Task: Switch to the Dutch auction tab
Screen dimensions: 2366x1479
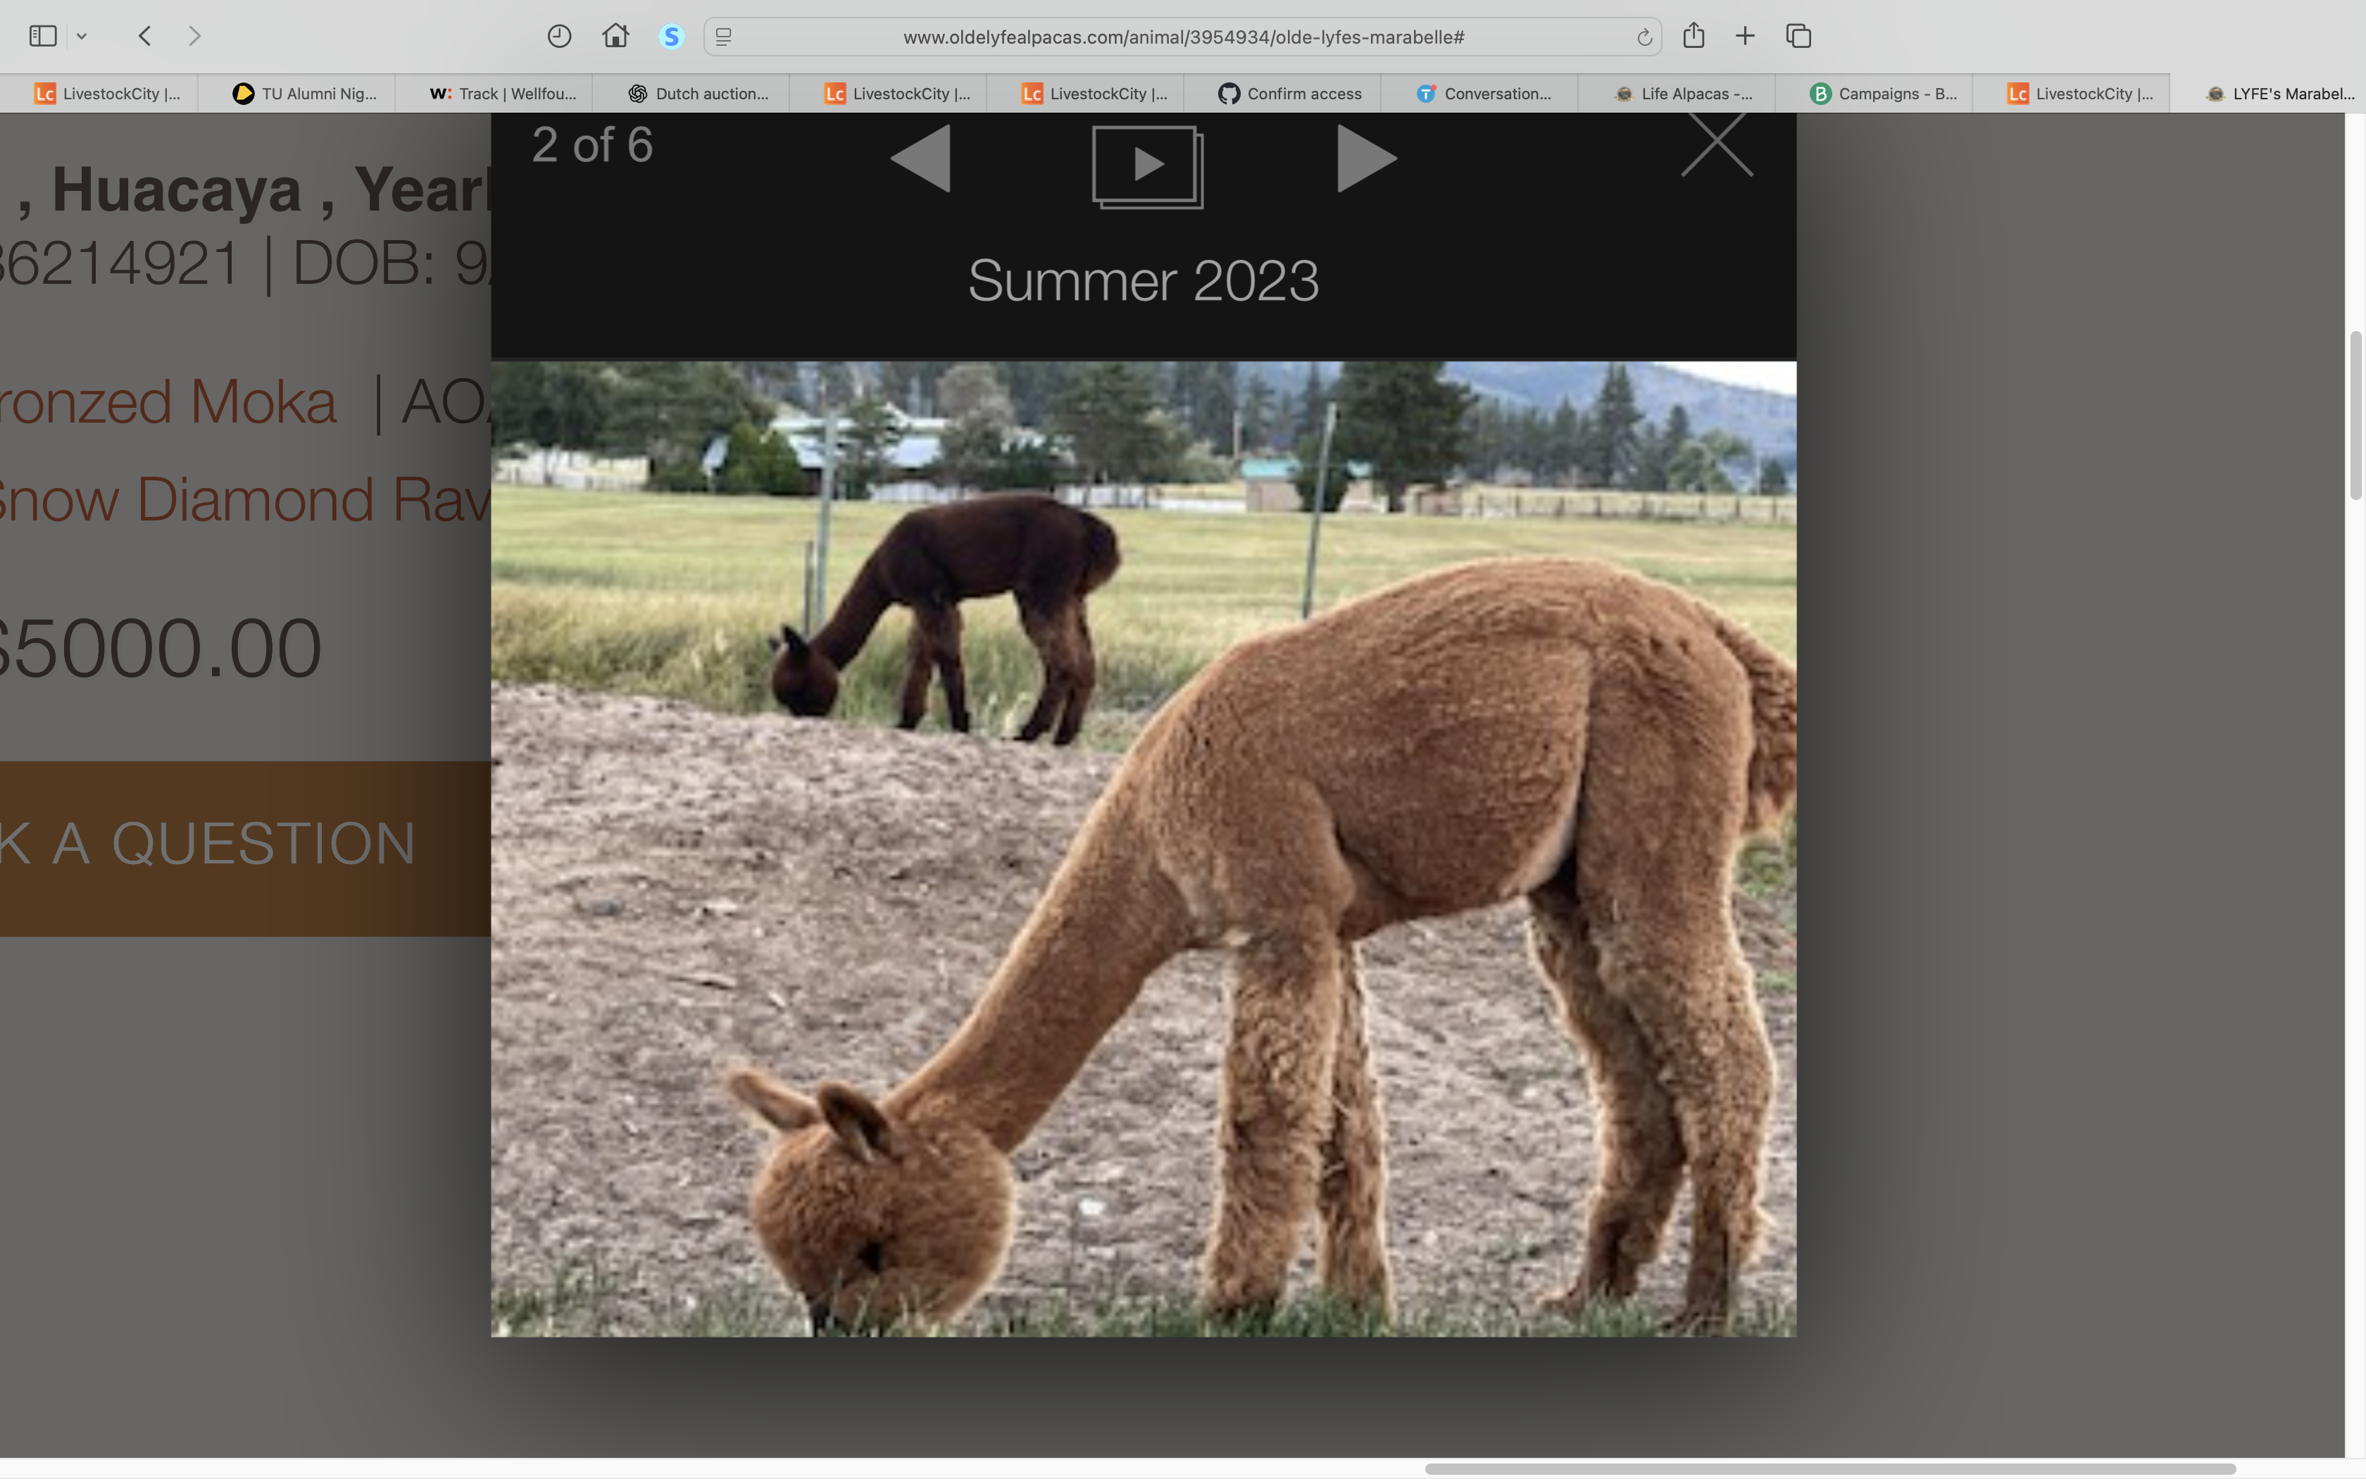Action: [x=698, y=94]
